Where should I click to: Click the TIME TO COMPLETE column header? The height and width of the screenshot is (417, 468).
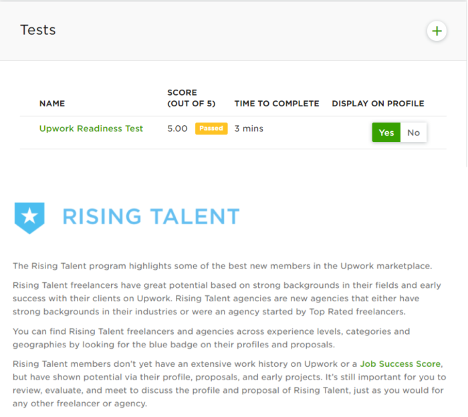[x=277, y=104]
